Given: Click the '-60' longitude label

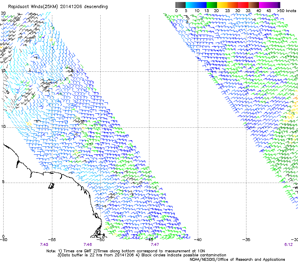Looking at the screenshot, I should pyautogui.click(x=3, y=240).
